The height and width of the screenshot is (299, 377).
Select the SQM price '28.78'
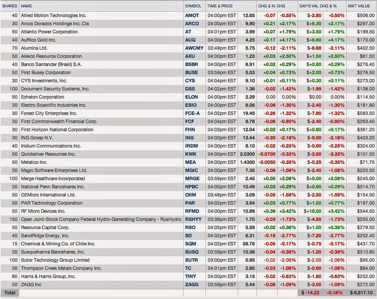click(x=249, y=244)
